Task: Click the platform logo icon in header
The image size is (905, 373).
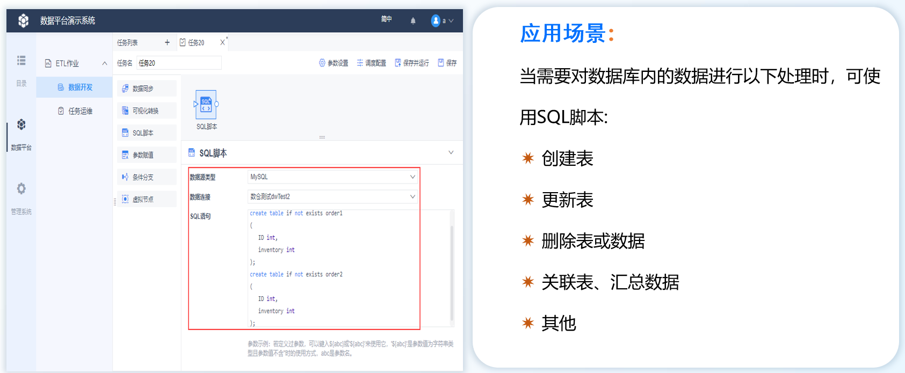Action: (x=23, y=20)
